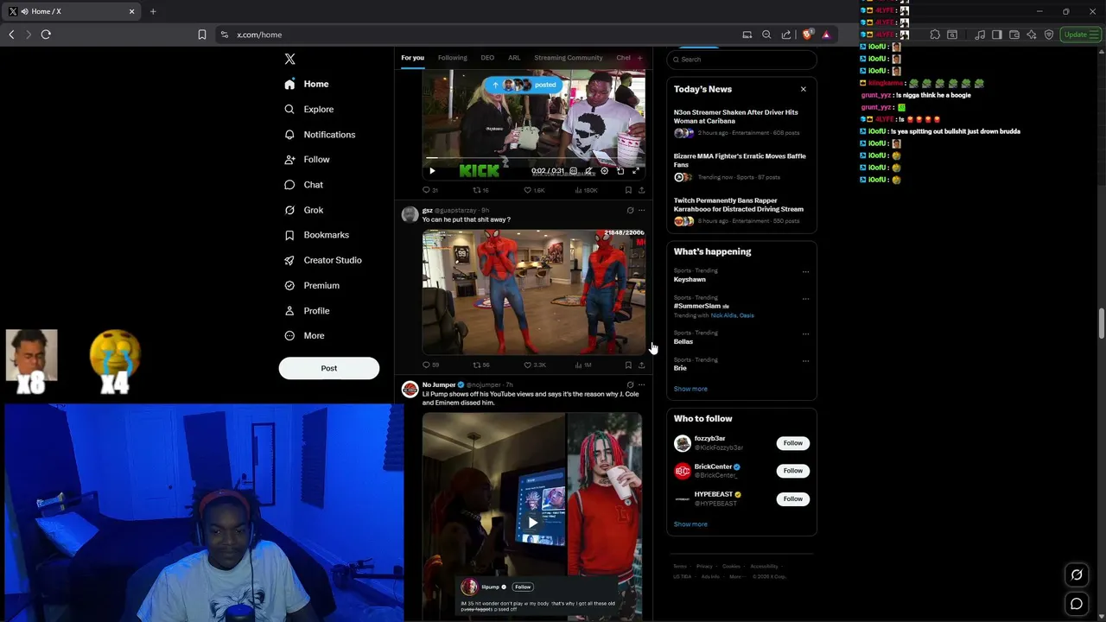
Task: Click the X logo above the sidebar
Action: 290,59
